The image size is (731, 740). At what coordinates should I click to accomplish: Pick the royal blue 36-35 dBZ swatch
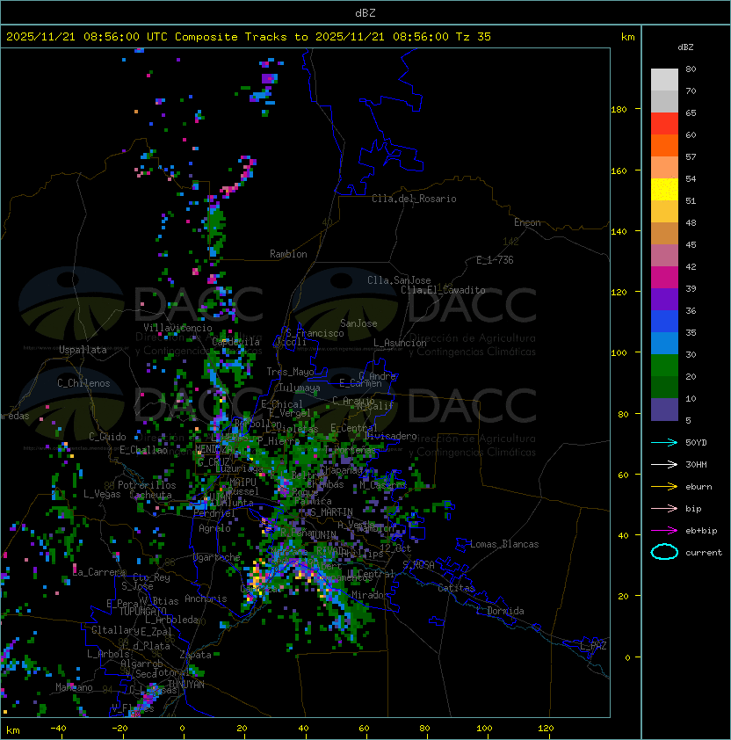pos(664,321)
